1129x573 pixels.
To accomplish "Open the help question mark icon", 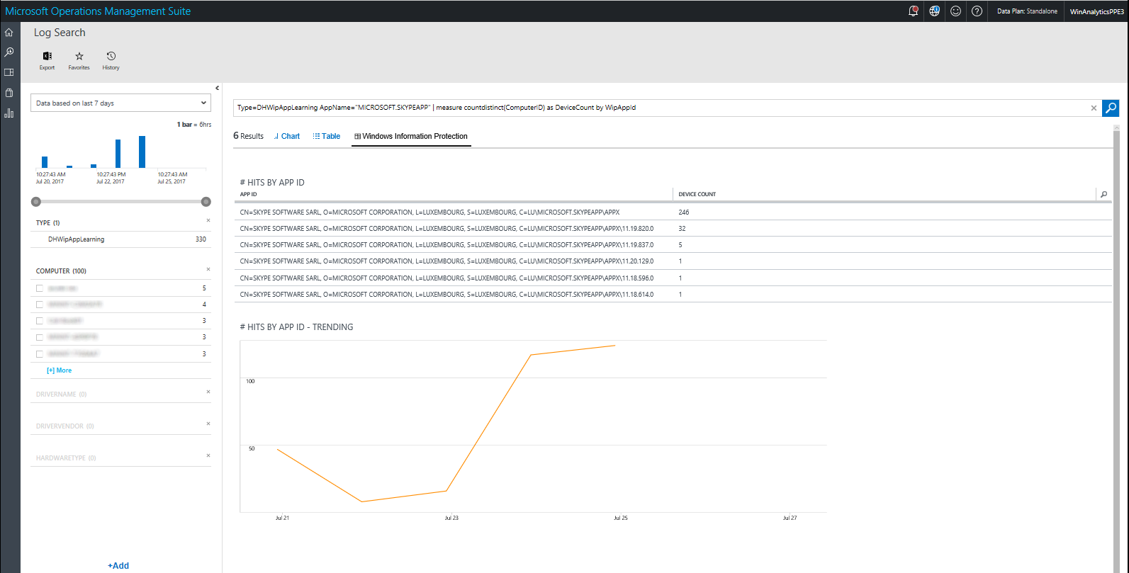I will tap(977, 11).
